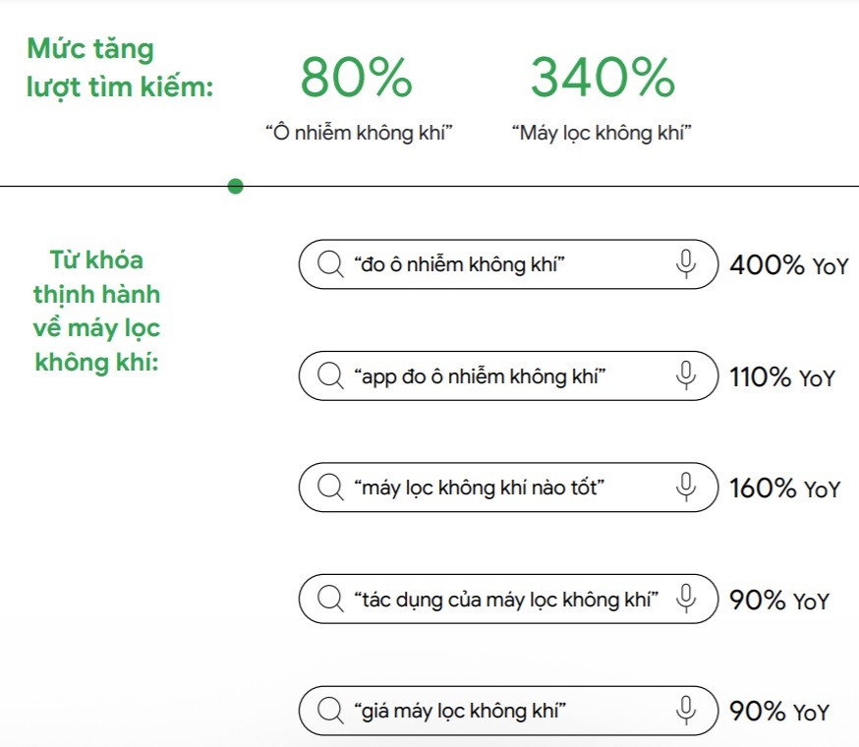The image size is (859, 747).
Task: Click magnifier icon in "tác dụng của máy lọc" bar
Action: coord(330,599)
